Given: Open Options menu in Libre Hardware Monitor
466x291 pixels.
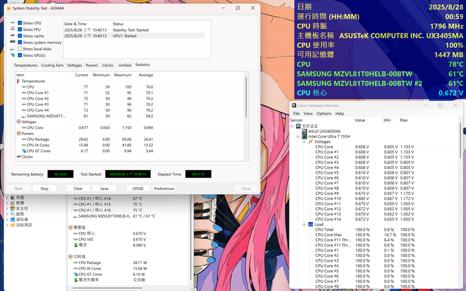Looking at the screenshot, I should 324,114.
